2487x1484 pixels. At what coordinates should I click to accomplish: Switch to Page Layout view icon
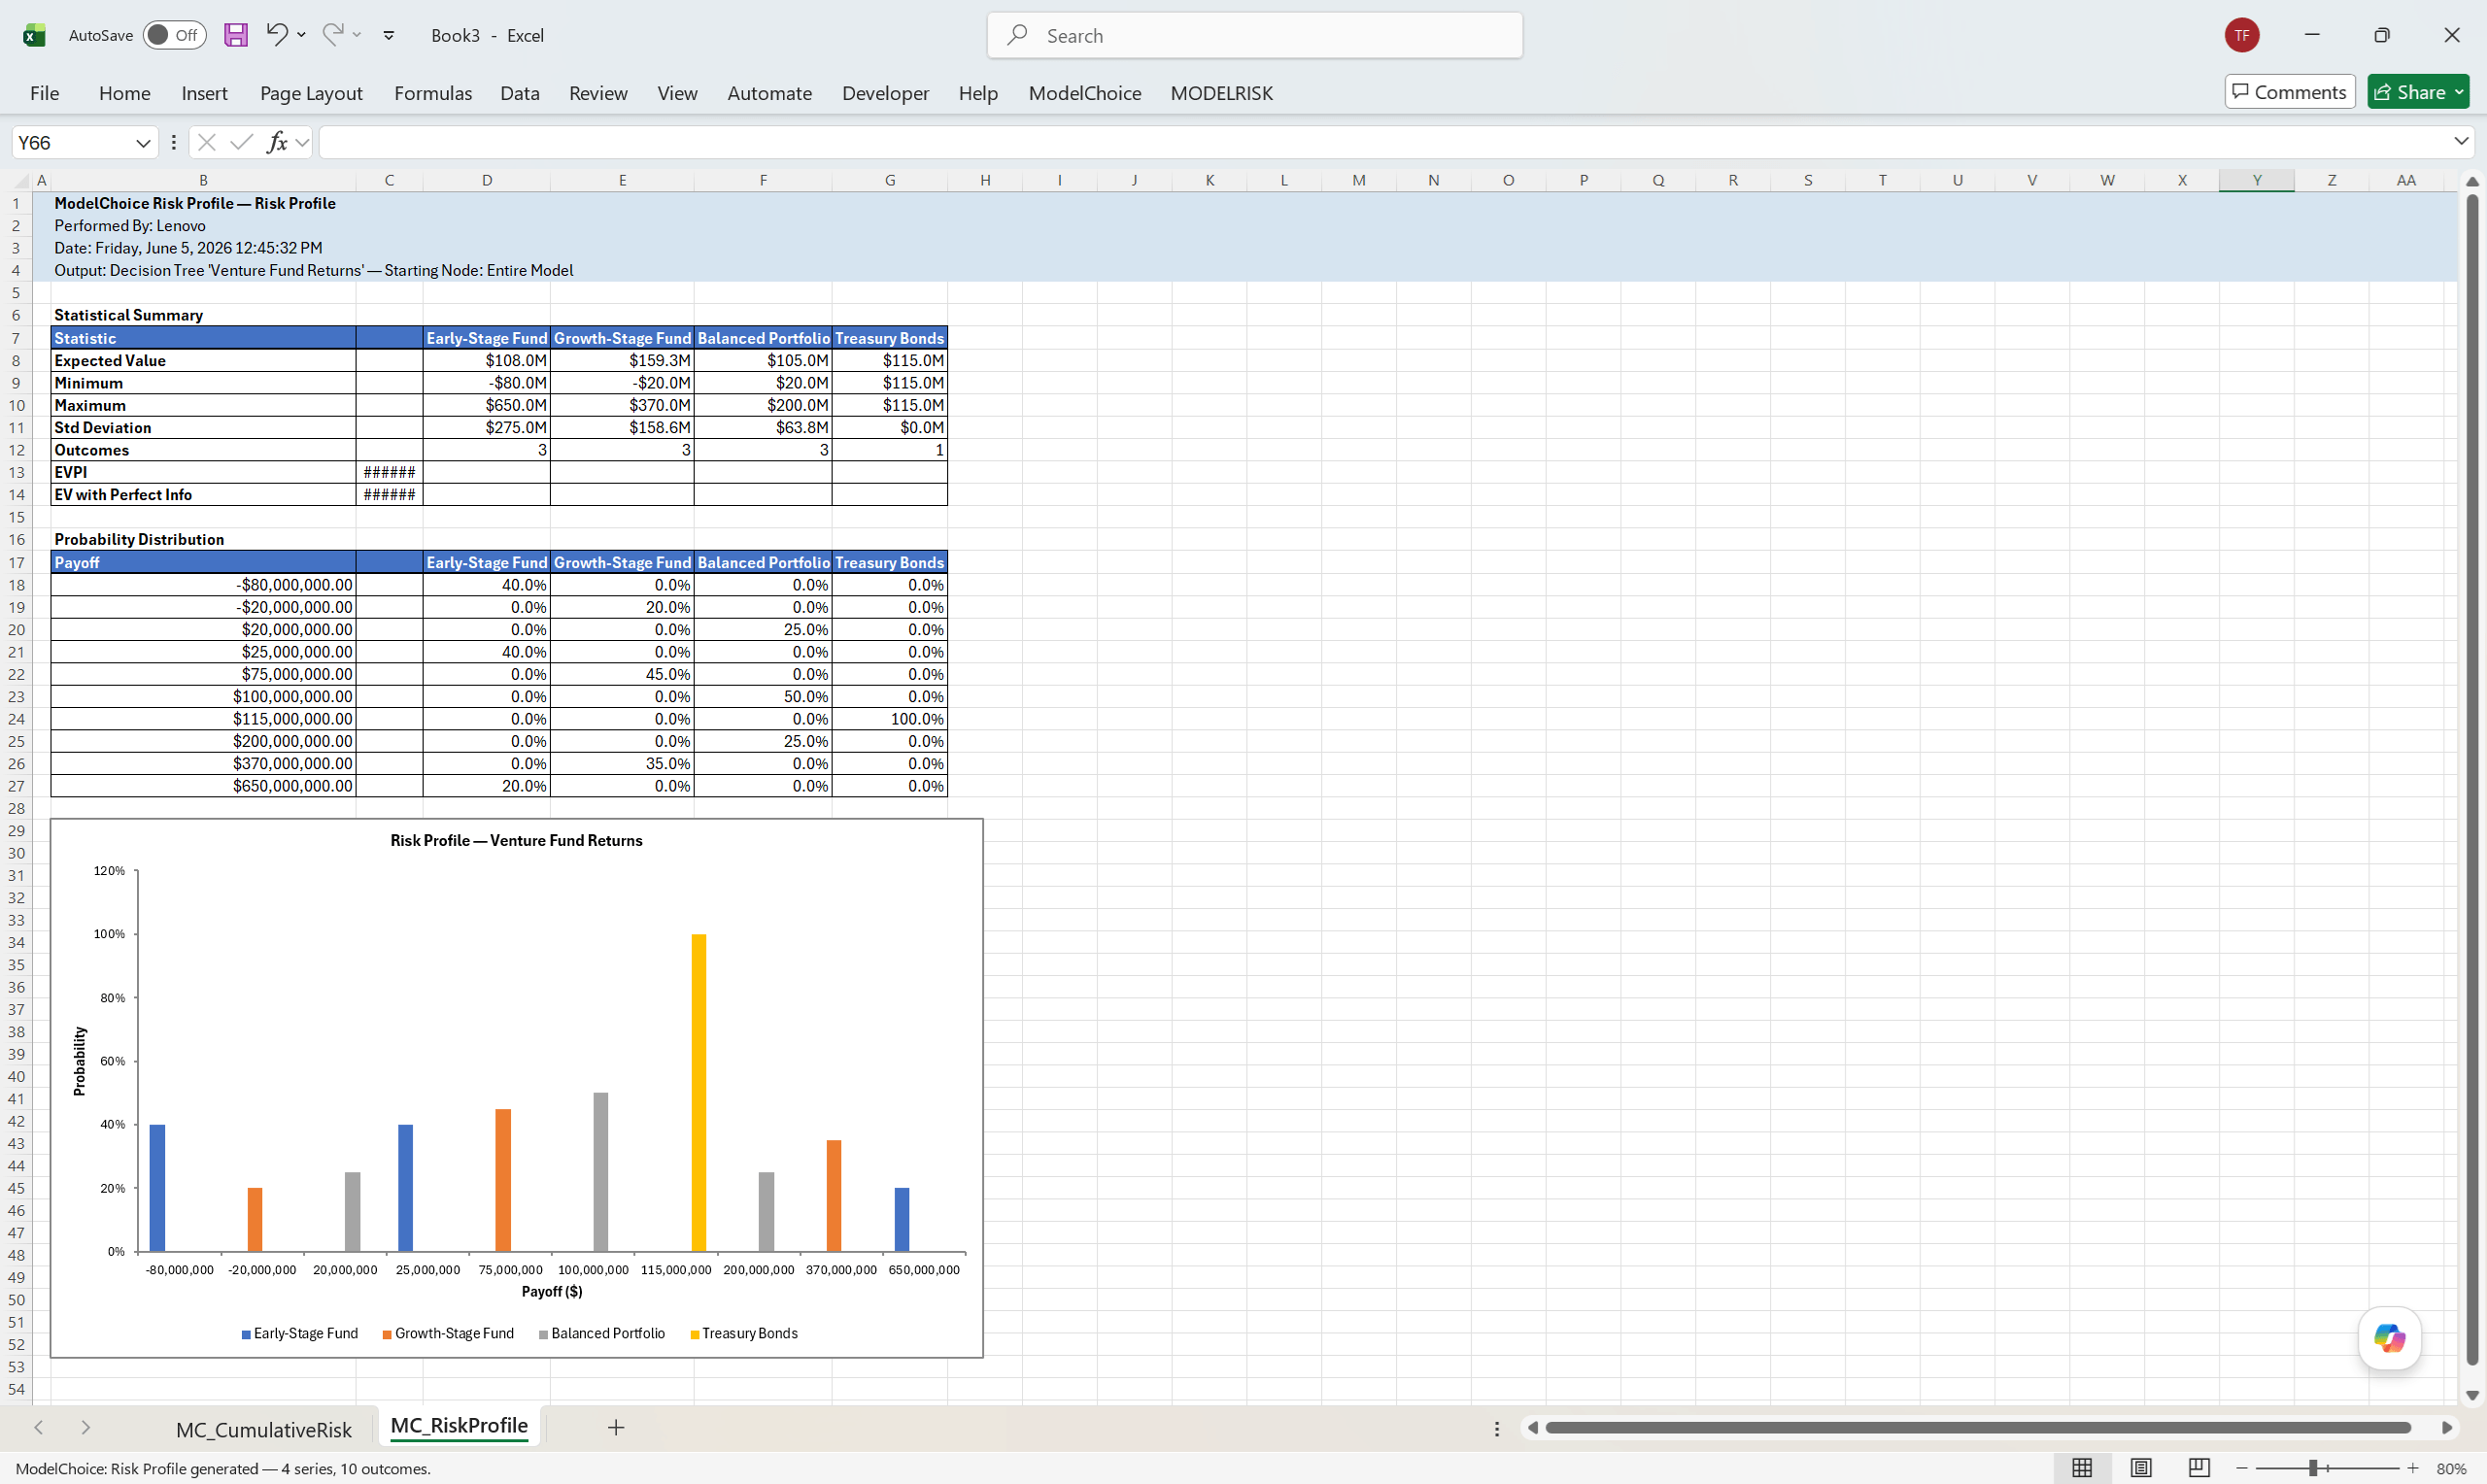(2140, 1468)
